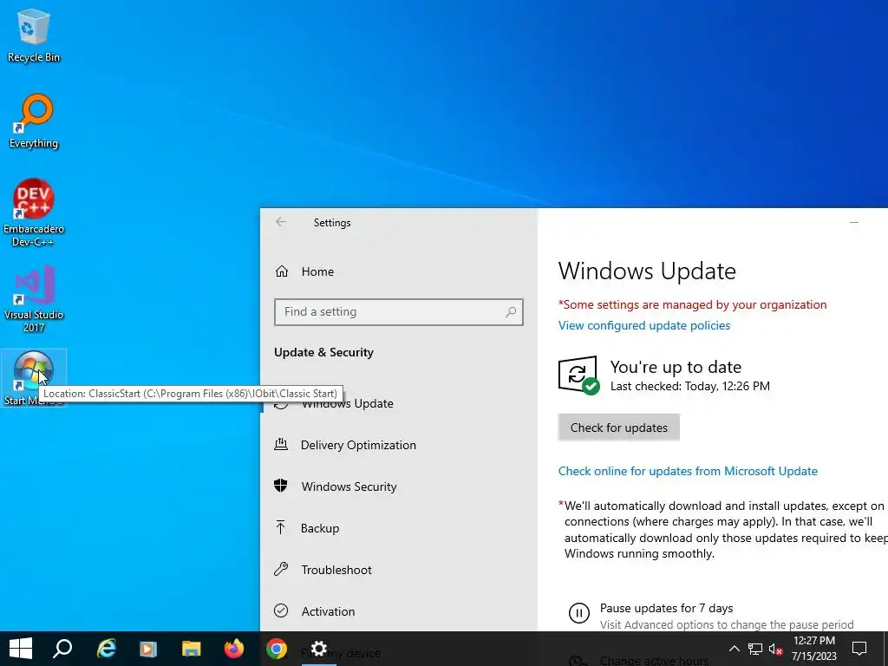Launch Internet Explorer from the taskbar
Image resolution: width=888 pixels, height=666 pixels.
pyautogui.click(x=106, y=649)
